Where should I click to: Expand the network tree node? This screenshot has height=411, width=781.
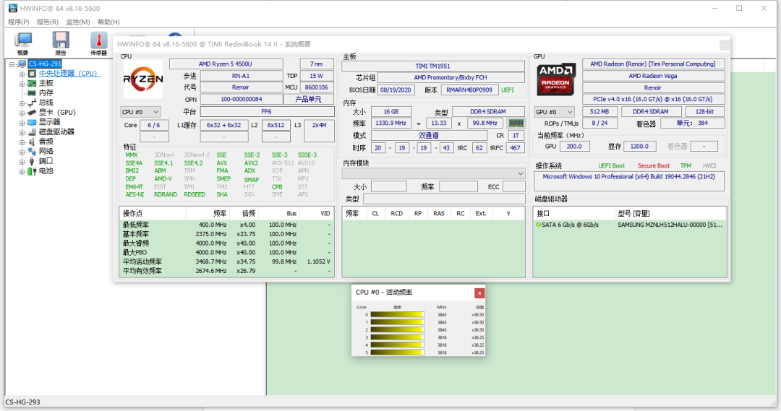22,152
